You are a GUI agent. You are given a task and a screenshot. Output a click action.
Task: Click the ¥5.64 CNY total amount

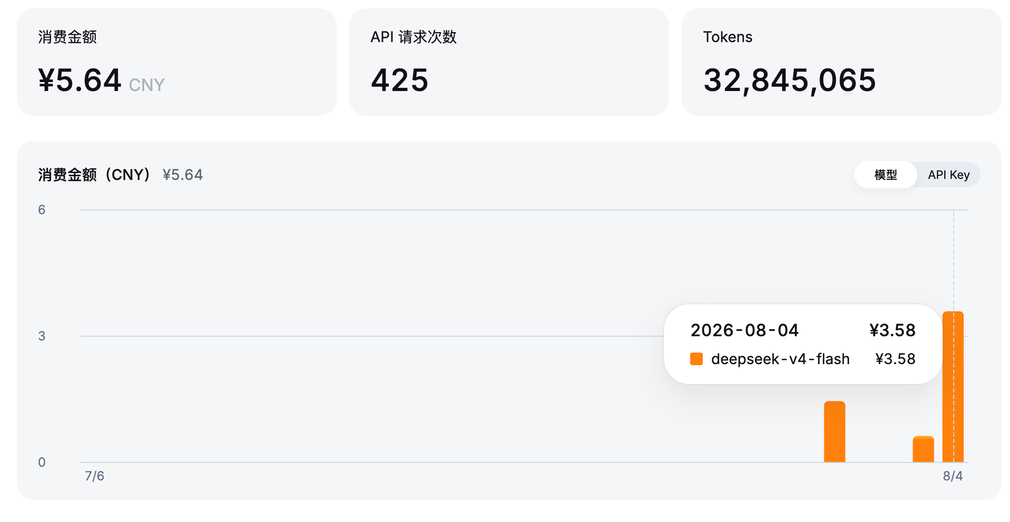pyautogui.click(x=102, y=81)
